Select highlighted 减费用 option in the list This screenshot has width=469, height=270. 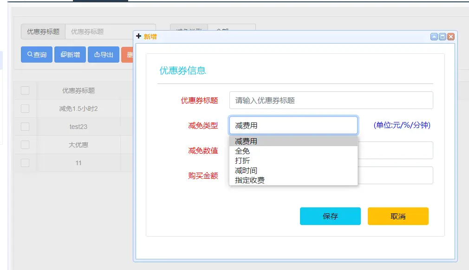click(x=246, y=141)
